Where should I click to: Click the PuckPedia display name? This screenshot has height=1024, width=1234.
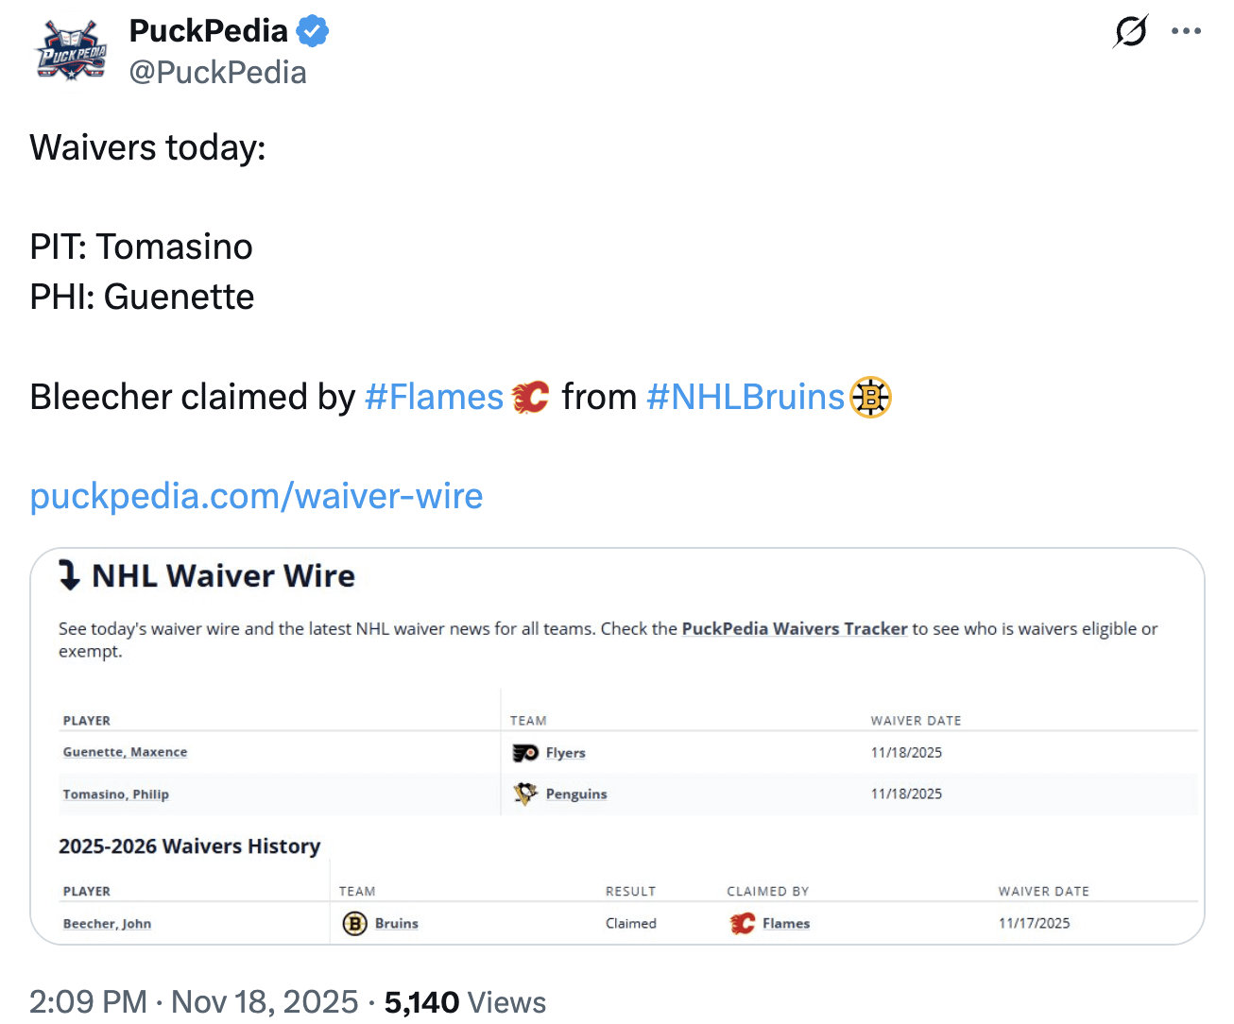[x=208, y=31]
